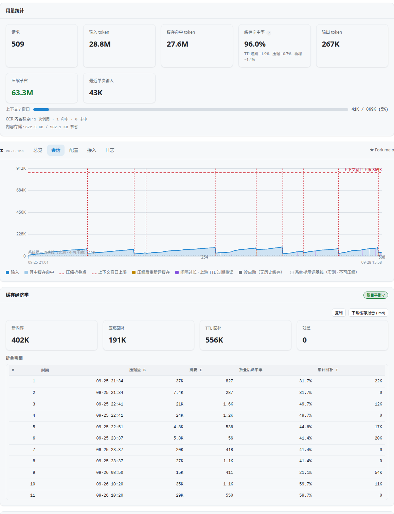Click the 上下文窗口上限 869K chart label
The width and height of the screenshot is (394, 514).
coord(362,169)
